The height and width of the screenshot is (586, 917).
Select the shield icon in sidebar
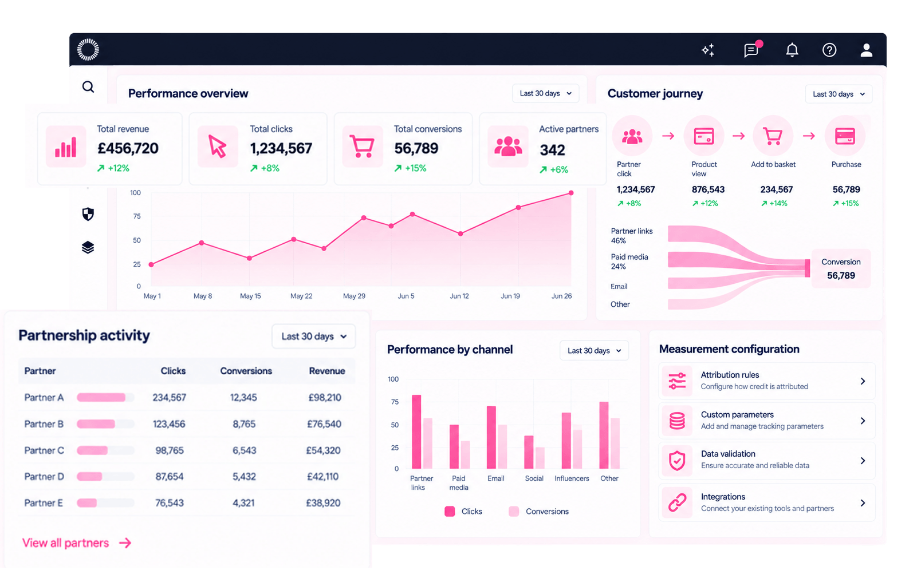point(88,214)
